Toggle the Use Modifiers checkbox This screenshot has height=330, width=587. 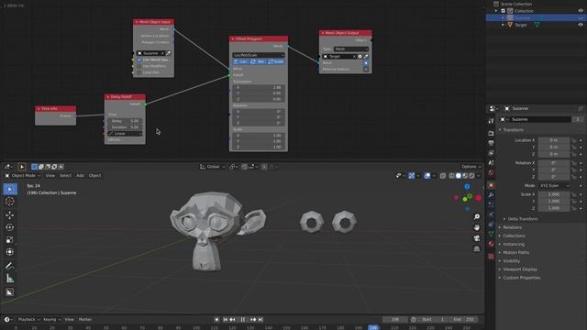click(139, 66)
